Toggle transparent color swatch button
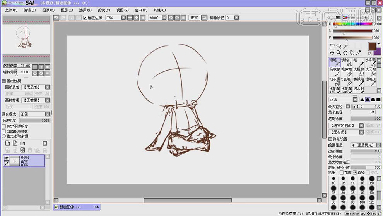The image size is (383, 216). [370, 54]
